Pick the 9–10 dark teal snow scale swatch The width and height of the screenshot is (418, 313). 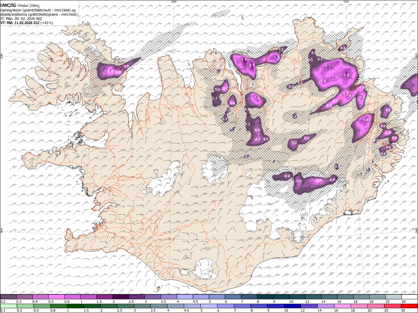281,297
